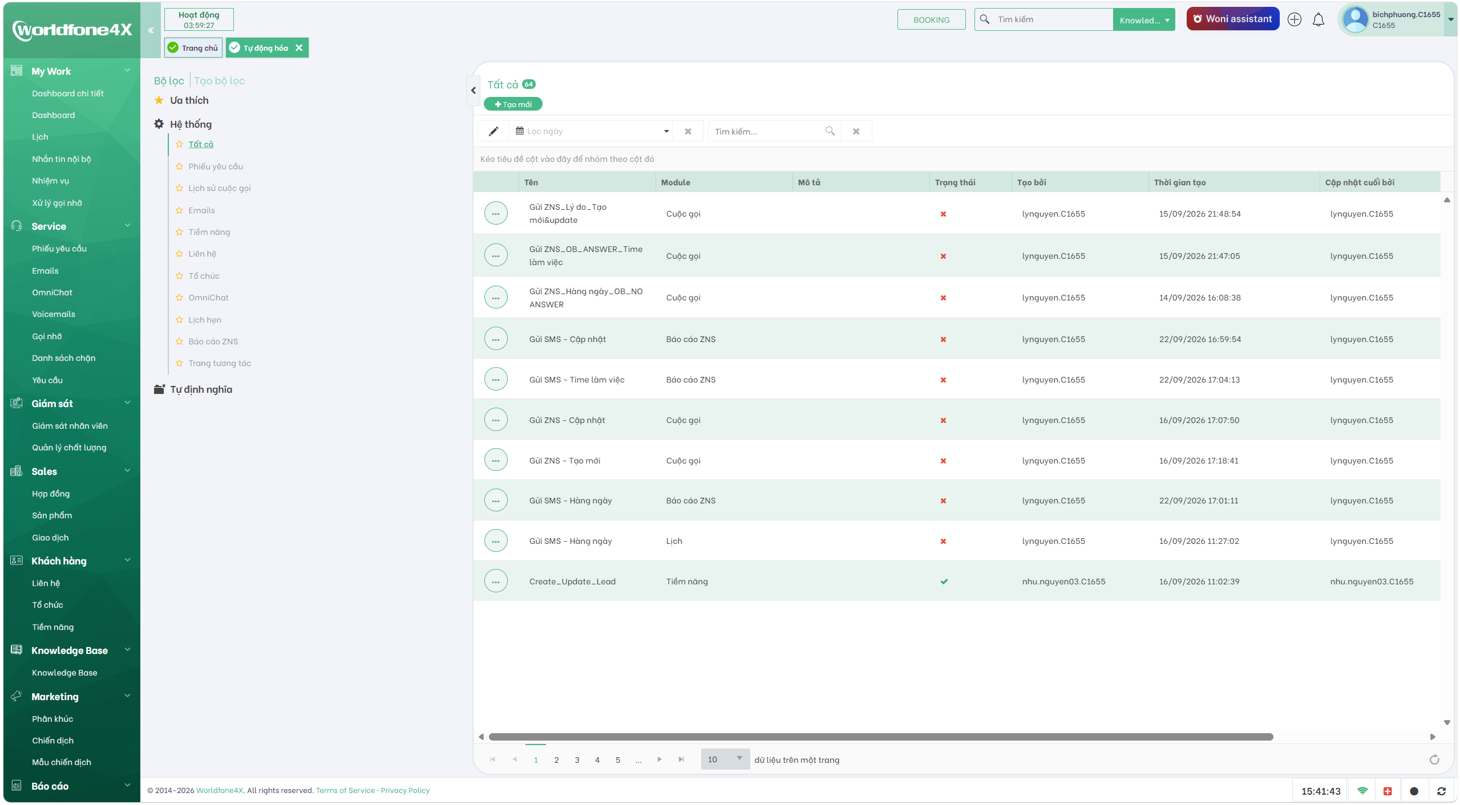
Task: Open Nhắn tin nội bộ menu item
Action: 62,159
